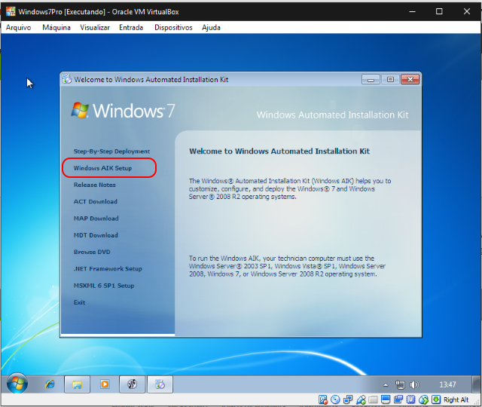Viewport: 482px width, 407px height.
Task: Minimize the AIK welcome window
Action: point(371,79)
